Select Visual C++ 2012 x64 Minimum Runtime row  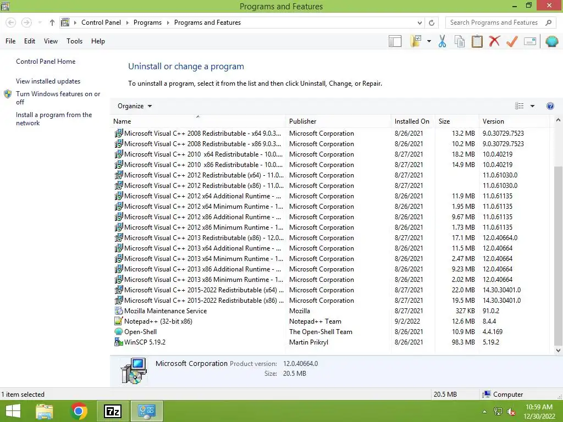[x=330, y=207]
